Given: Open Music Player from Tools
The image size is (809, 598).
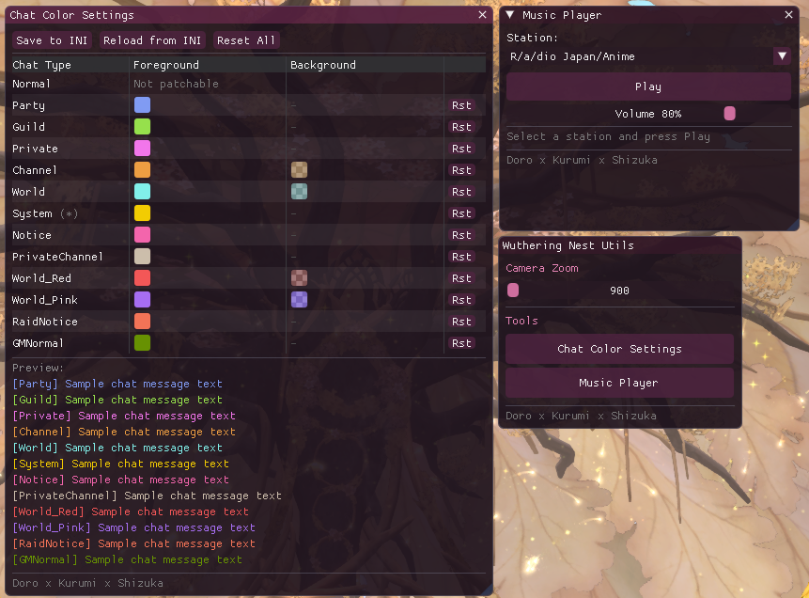Looking at the screenshot, I should click(619, 383).
